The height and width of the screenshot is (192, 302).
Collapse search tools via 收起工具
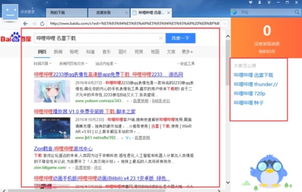coord(186,64)
